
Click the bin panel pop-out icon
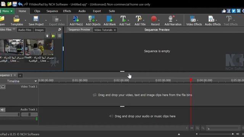pos(59,29)
